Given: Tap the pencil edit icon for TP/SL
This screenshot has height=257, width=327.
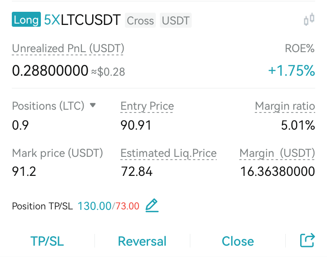Looking at the screenshot, I should (152, 206).
